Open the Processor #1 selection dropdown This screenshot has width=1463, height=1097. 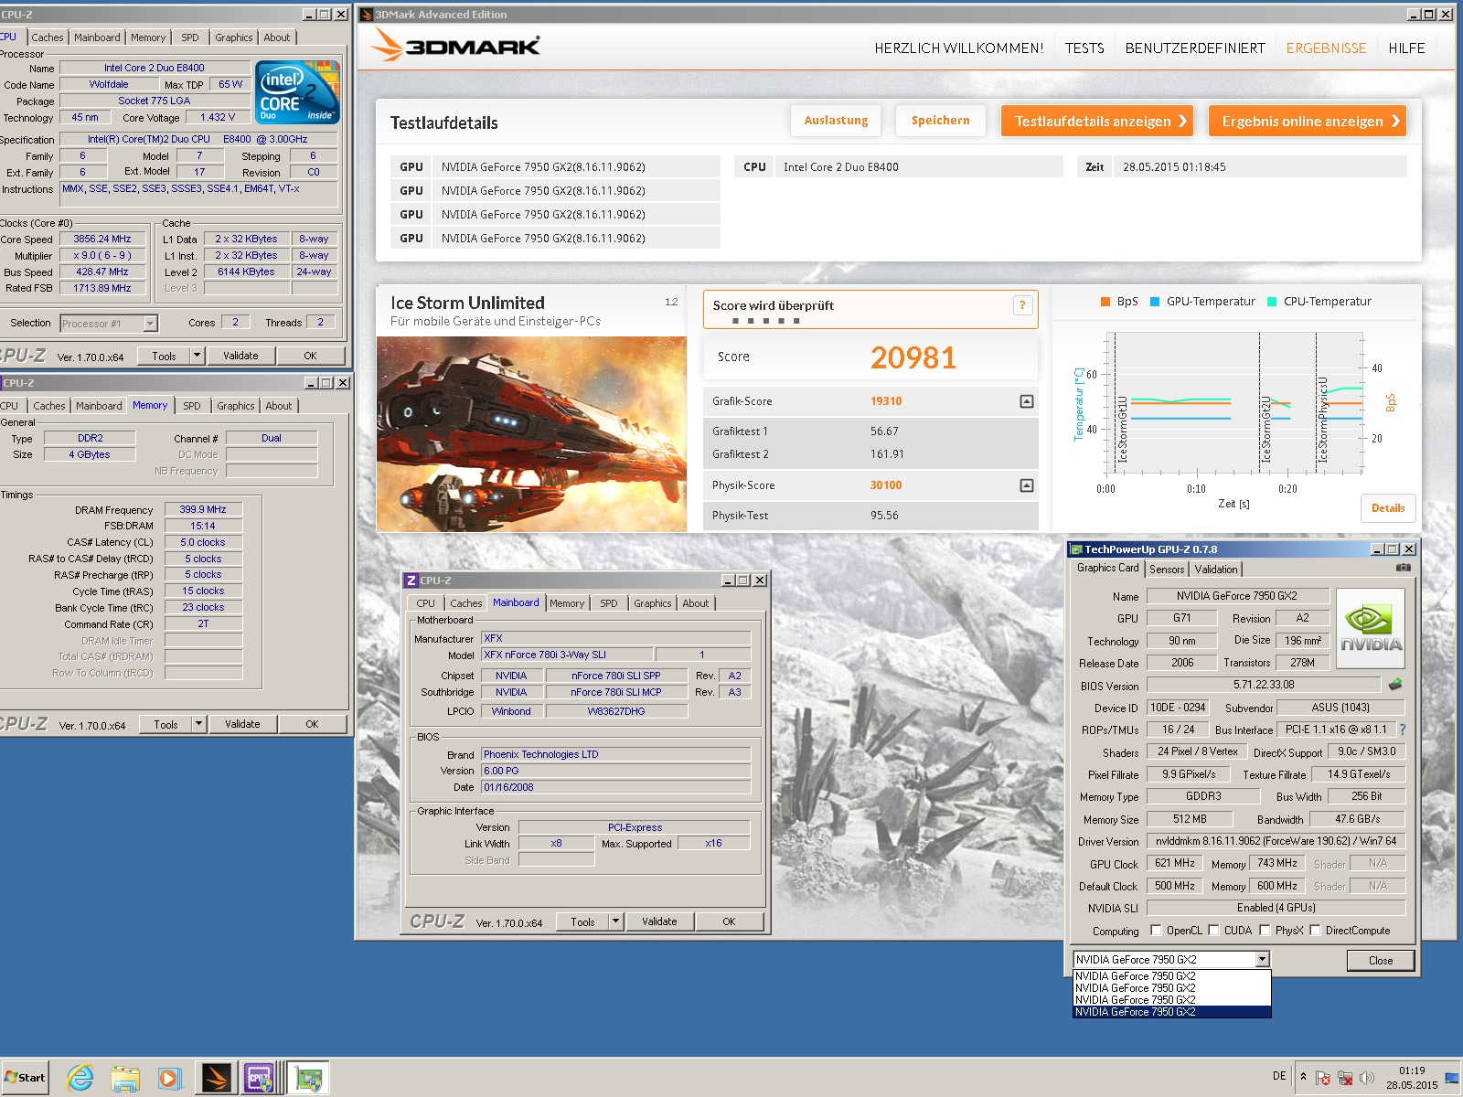pos(150,324)
